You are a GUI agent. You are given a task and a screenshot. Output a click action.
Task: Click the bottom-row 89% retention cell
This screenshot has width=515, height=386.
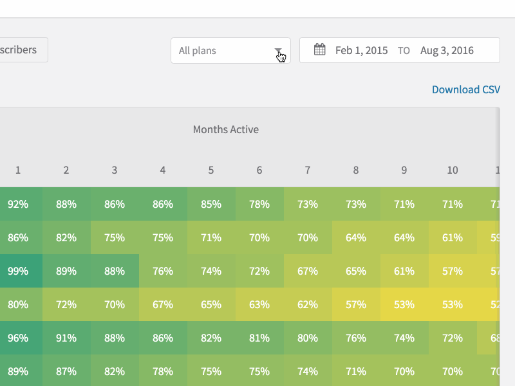[x=17, y=371]
